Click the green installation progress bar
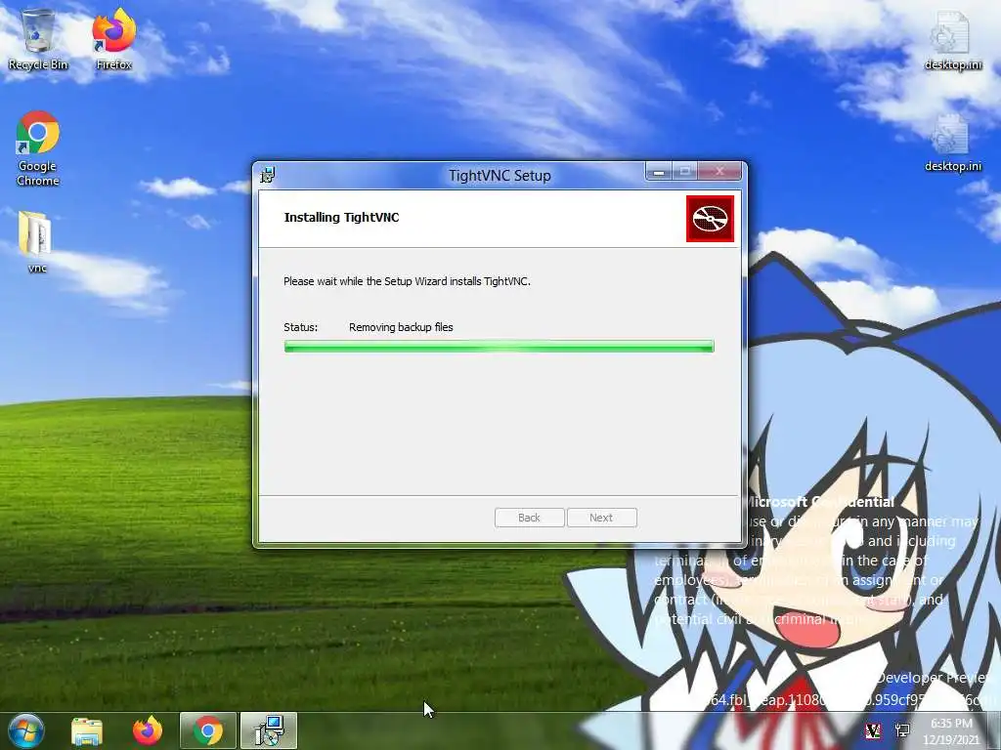Image resolution: width=1001 pixels, height=750 pixels. (x=499, y=347)
